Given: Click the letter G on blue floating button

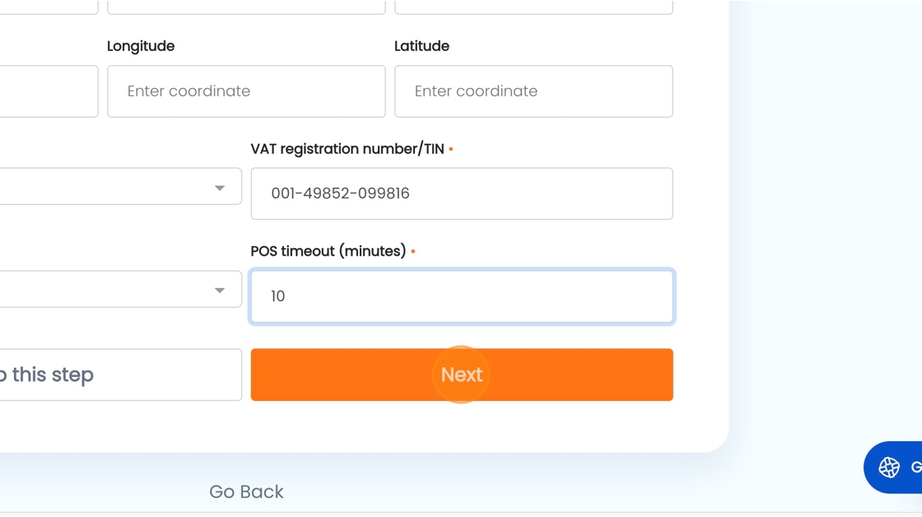Looking at the screenshot, I should [x=916, y=468].
